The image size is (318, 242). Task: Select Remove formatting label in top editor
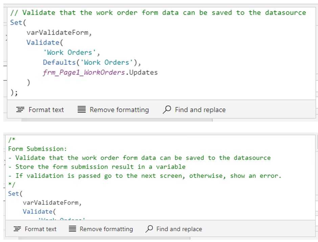tap(119, 110)
